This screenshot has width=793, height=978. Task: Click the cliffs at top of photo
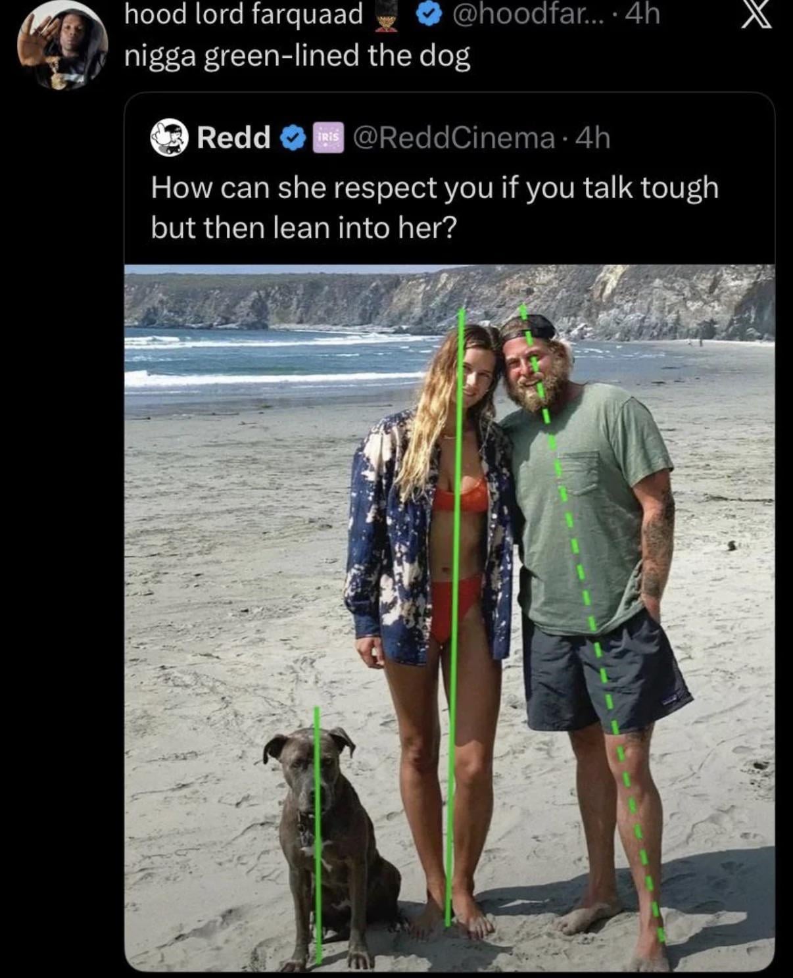(449, 299)
